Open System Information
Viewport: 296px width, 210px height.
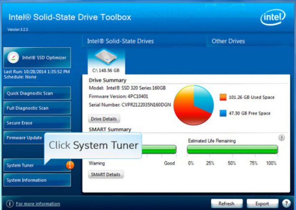[36, 180]
